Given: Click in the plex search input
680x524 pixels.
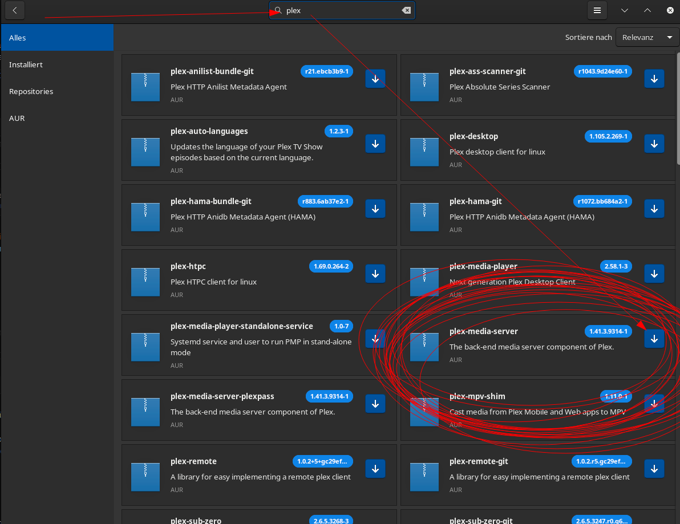Looking at the screenshot, I should pos(342,10).
